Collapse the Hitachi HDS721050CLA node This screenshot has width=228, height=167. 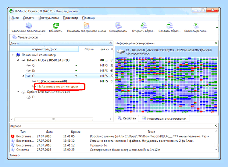(18, 60)
